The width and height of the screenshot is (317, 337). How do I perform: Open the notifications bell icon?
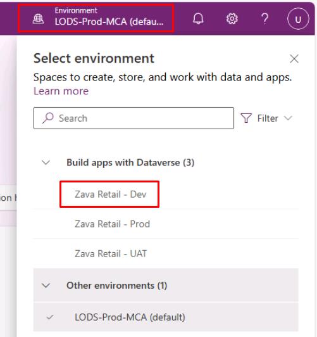click(x=198, y=19)
